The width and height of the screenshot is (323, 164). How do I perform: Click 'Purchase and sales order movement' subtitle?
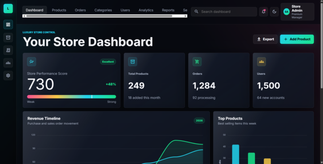click(53, 124)
